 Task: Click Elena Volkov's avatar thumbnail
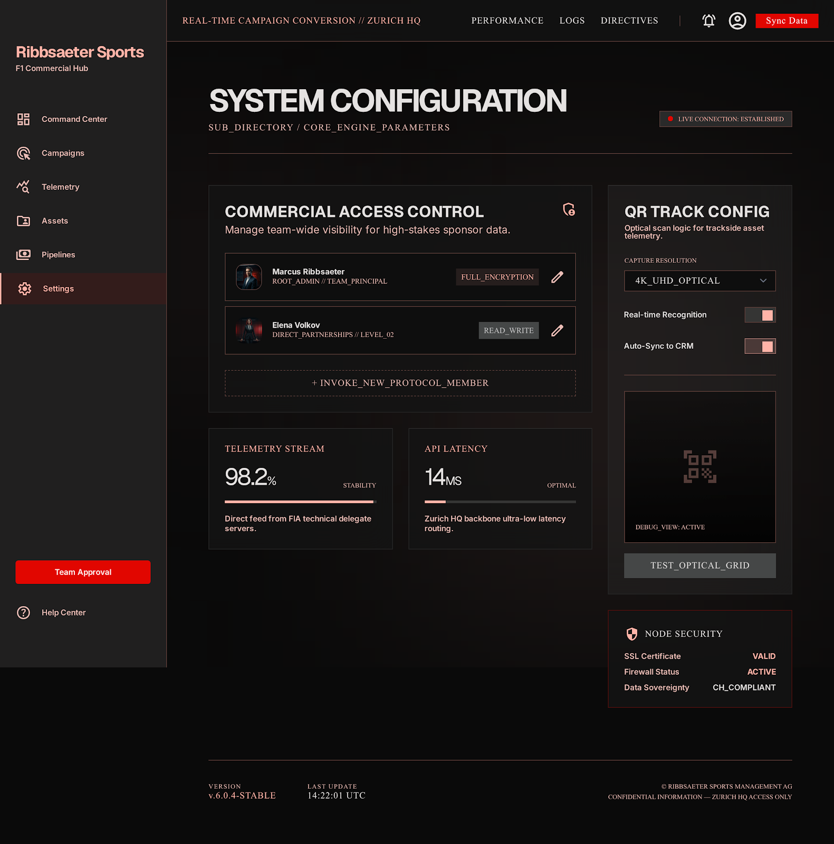(249, 331)
